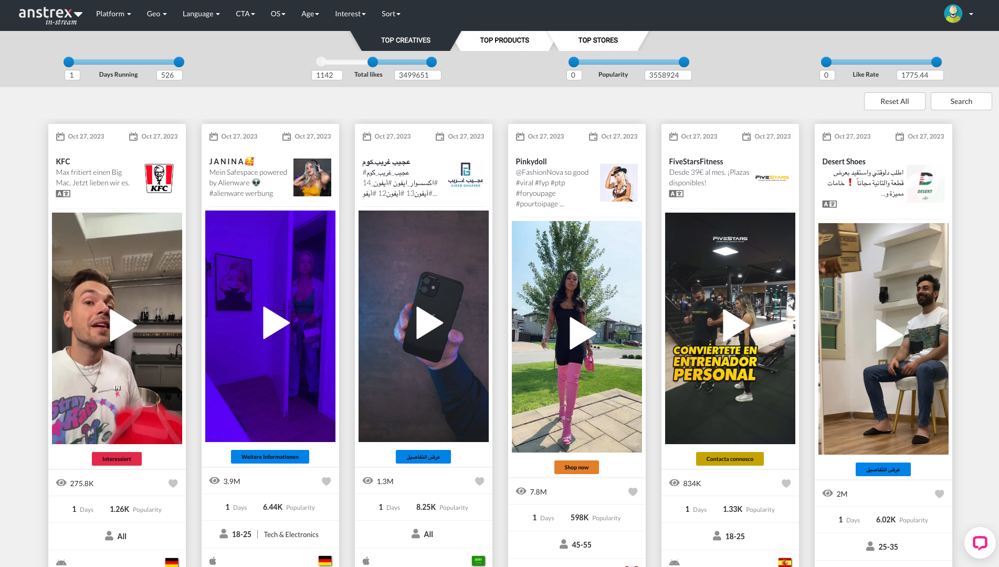Screen dimensions: 999x567
Task: Click the Like Rate minimum slider handle
Action: 826,62
